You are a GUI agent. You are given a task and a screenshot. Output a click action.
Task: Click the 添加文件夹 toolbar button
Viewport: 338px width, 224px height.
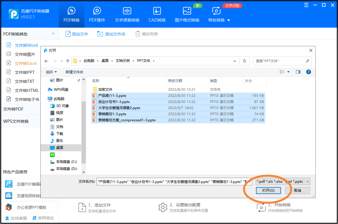click(111, 34)
